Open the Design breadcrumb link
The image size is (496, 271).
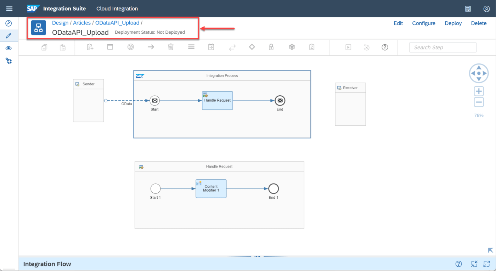60,23
